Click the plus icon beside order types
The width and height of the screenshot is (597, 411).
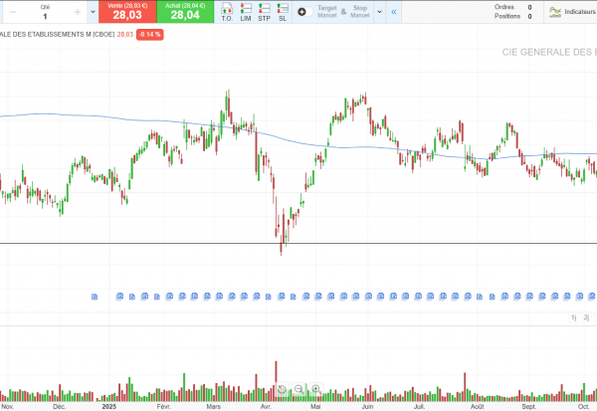tap(302, 12)
